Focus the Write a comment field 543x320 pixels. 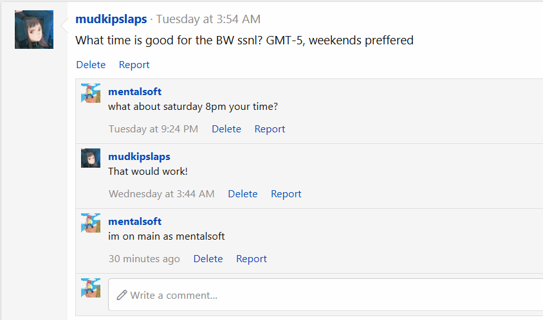pyautogui.click(x=322, y=295)
